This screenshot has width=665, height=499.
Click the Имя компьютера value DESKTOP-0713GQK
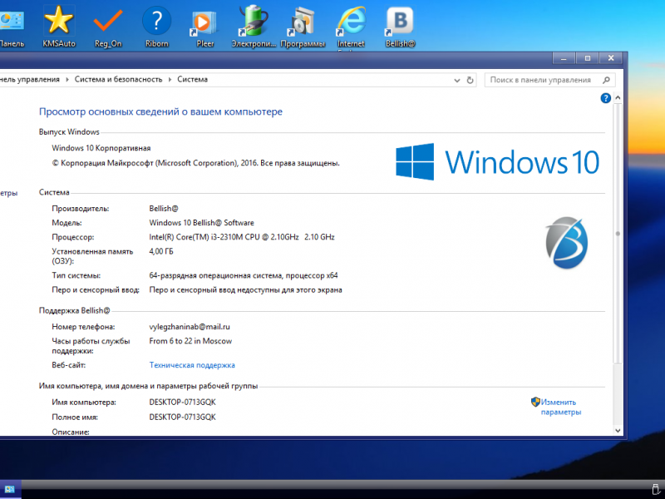pyautogui.click(x=182, y=403)
